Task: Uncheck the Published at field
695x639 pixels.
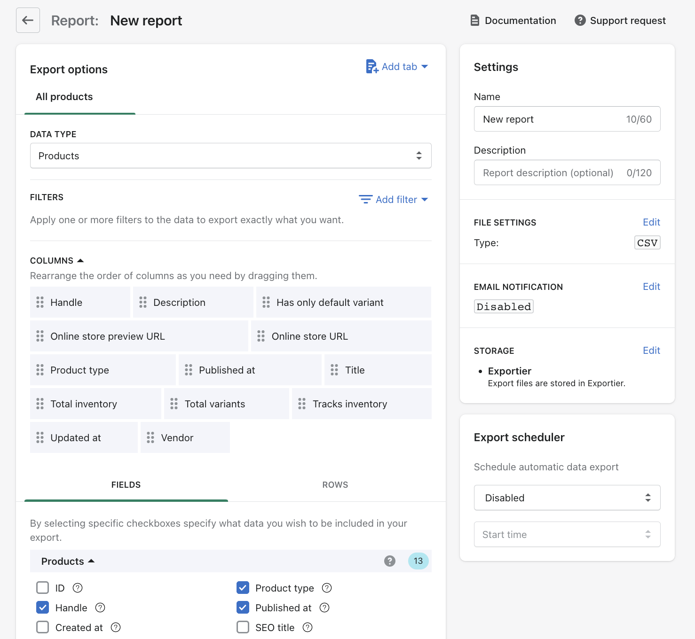Action: tap(243, 608)
